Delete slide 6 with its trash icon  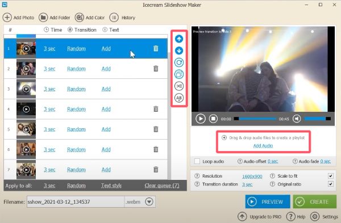(x=156, y=149)
